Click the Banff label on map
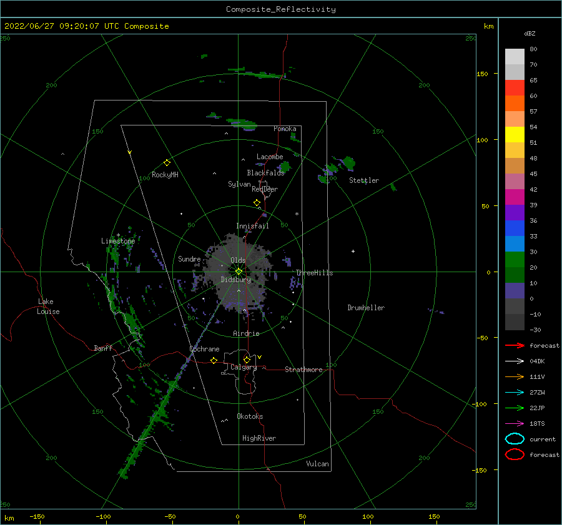The height and width of the screenshot is (525, 562). [x=103, y=348]
